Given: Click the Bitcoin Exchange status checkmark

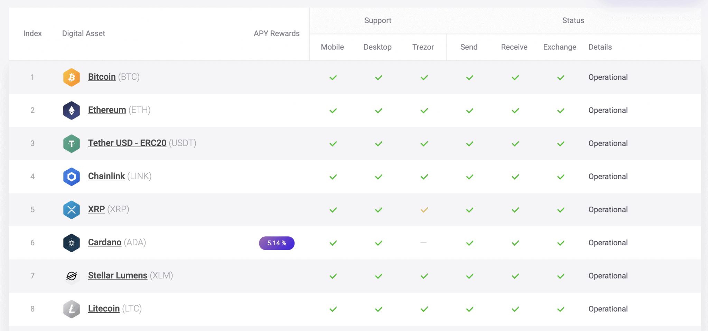Looking at the screenshot, I should [x=561, y=77].
